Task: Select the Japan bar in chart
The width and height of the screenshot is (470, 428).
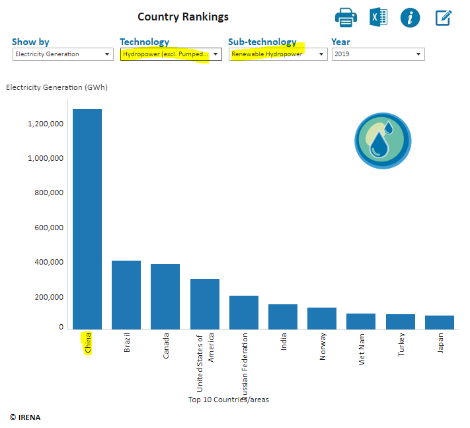Action: click(x=440, y=322)
